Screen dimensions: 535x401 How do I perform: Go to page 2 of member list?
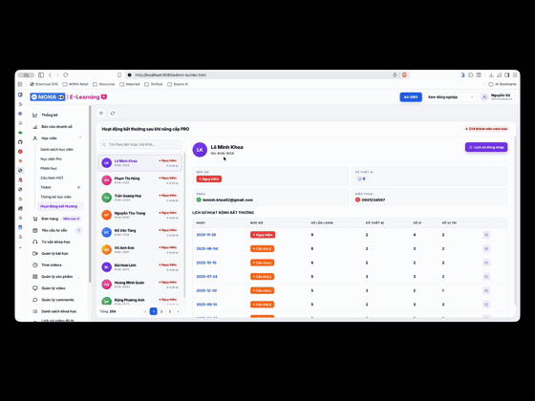point(161,311)
